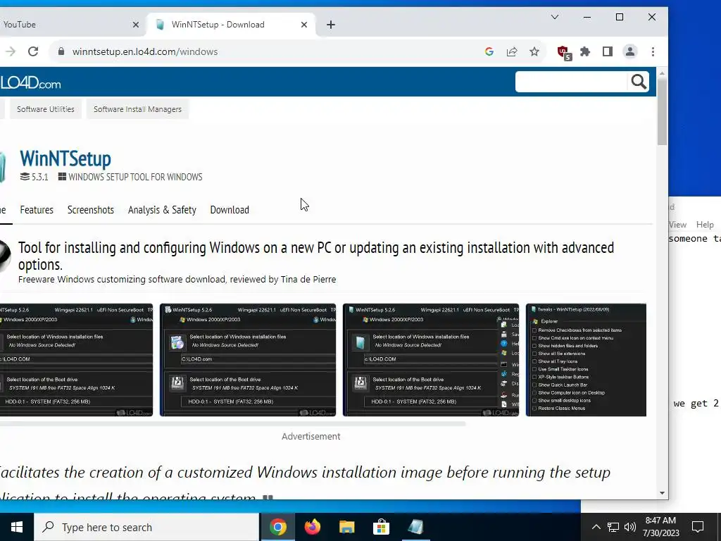The height and width of the screenshot is (541, 721).
Task: Open the Windows Start menu
Action: point(17,527)
